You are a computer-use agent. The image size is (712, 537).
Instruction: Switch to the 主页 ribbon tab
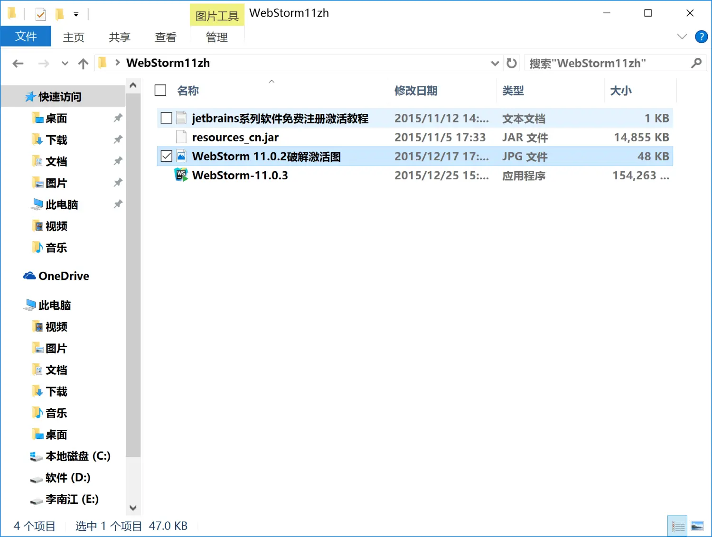74,37
